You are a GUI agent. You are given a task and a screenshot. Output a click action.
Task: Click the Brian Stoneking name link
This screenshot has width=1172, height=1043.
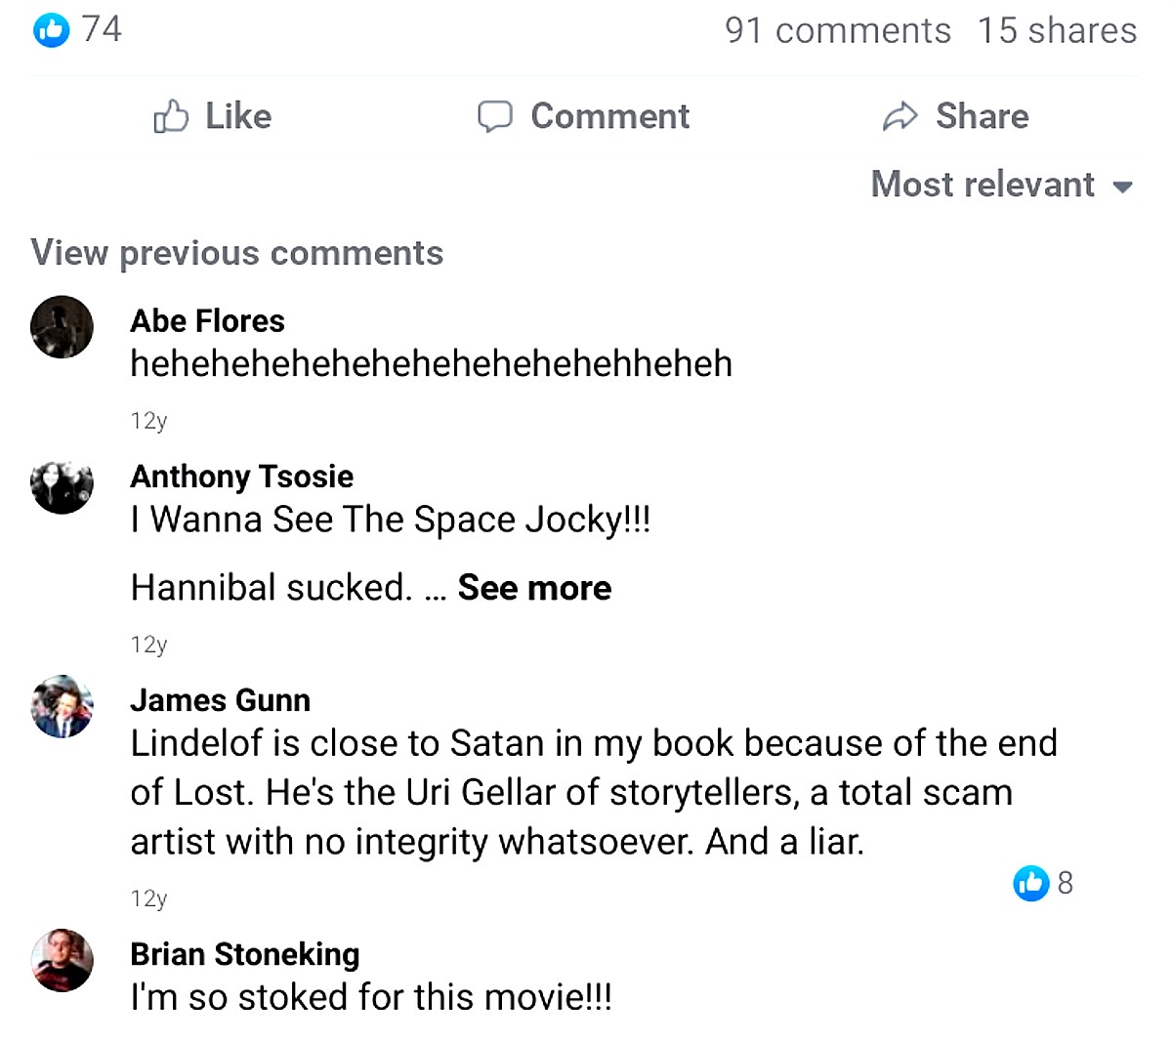point(245,954)
